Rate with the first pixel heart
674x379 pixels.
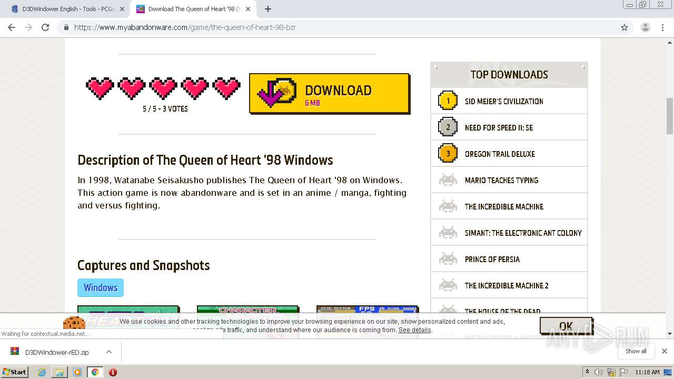coord(100,88)
